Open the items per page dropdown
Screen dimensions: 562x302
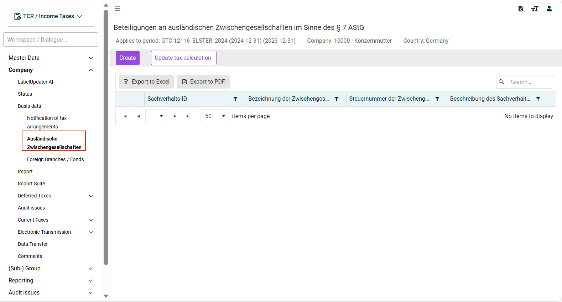coord(215,116)
